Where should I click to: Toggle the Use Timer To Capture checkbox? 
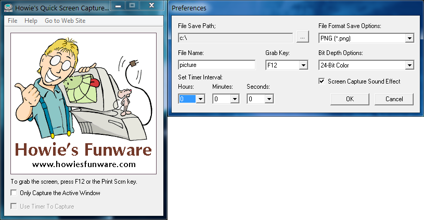[x=14, y=207]
